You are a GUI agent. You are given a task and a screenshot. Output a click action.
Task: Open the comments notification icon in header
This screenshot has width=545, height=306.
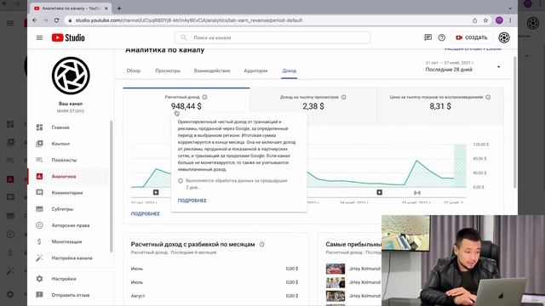coord(427,37)
